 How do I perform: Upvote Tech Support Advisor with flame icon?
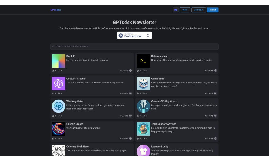pos(138,138)
